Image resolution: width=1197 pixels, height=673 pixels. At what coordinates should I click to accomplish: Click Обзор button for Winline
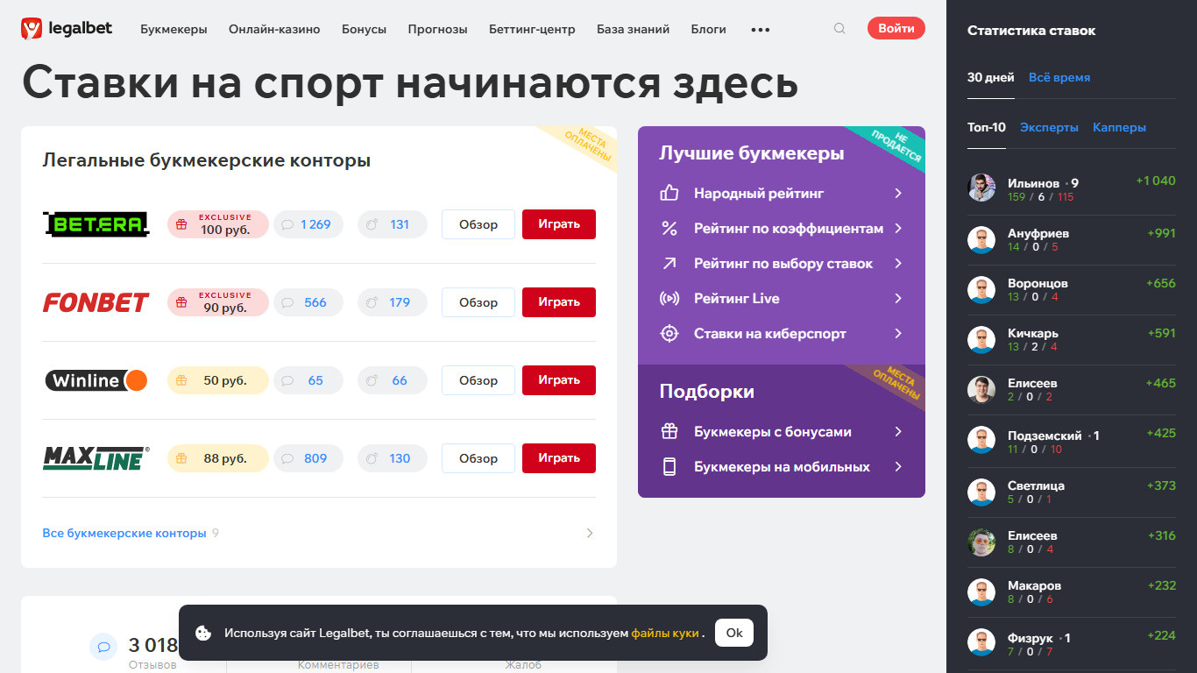click(478, 380)
